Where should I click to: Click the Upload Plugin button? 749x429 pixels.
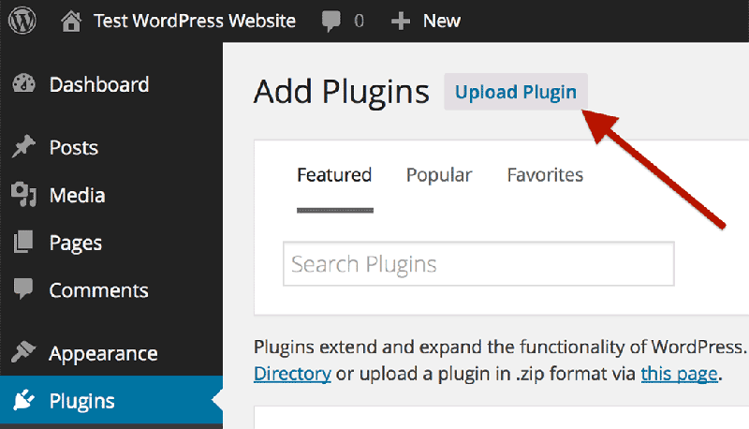[x=516, y=92]
